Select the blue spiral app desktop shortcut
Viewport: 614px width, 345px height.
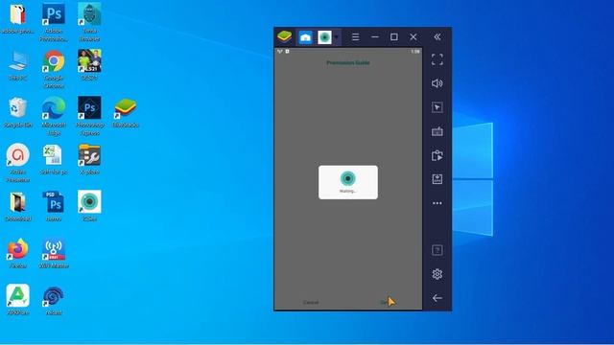click(x=54, y=300)
